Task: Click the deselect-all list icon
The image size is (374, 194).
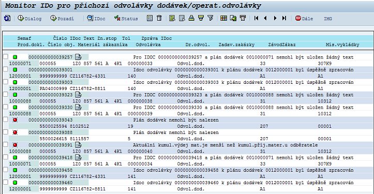Action: (182, 18)
